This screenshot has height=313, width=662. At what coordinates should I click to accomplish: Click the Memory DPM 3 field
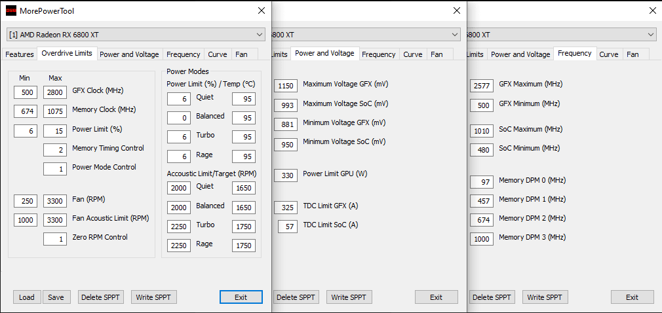coord(482,239)
